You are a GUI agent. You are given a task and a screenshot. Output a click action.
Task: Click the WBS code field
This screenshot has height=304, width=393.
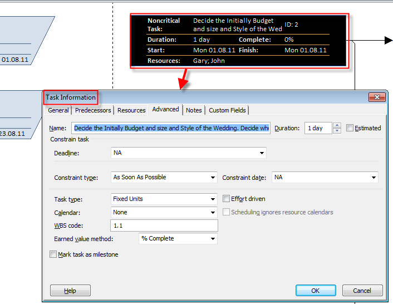coord(164,225)
